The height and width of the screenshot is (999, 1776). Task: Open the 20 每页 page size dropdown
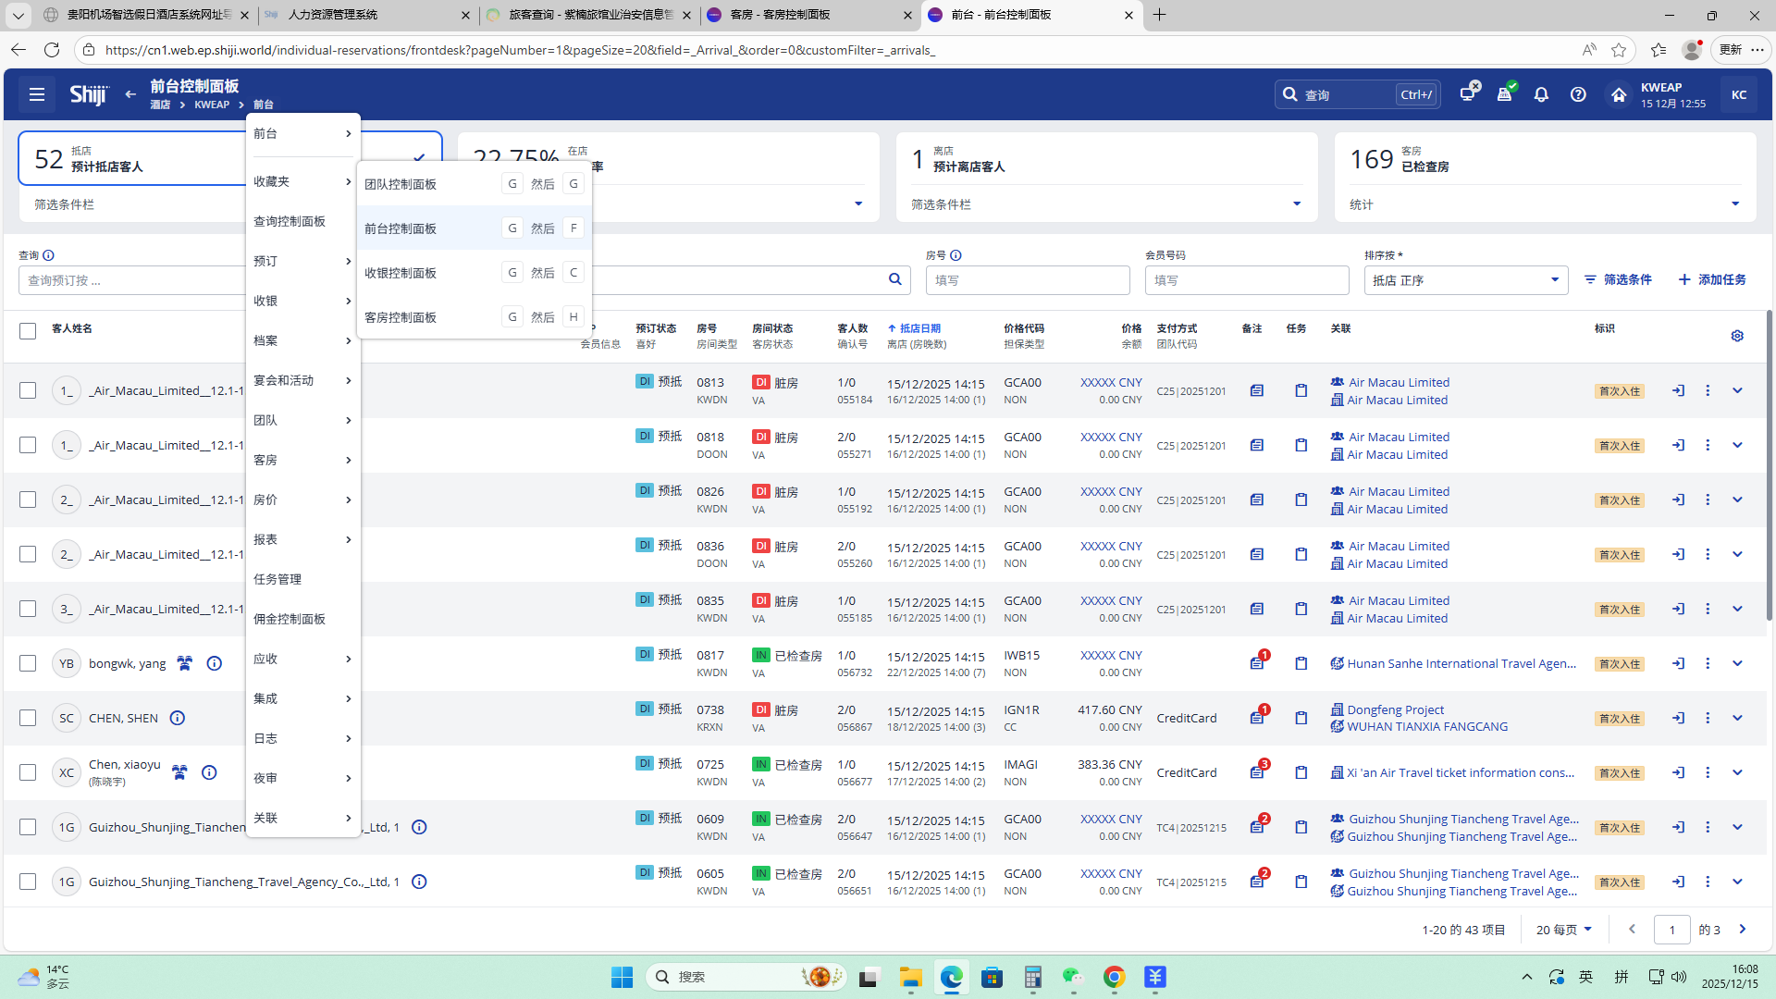pos(1563,930)
